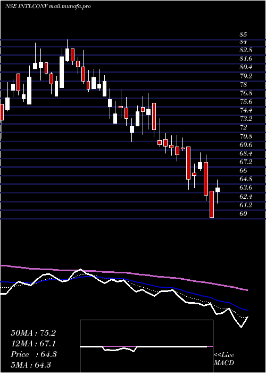Select the 72 price axis label
This screenshot has width=266, height=373.
point(243,127)
